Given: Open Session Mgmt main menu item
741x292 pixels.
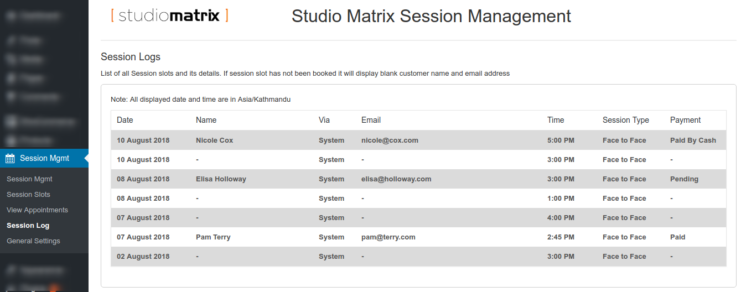Looking at the screenshot, I should [x=44, y=158].
